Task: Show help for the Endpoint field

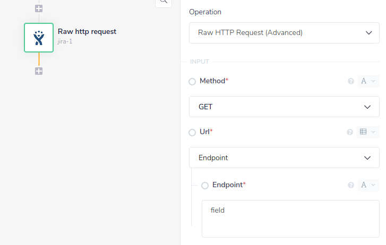Action: [350, 185]
